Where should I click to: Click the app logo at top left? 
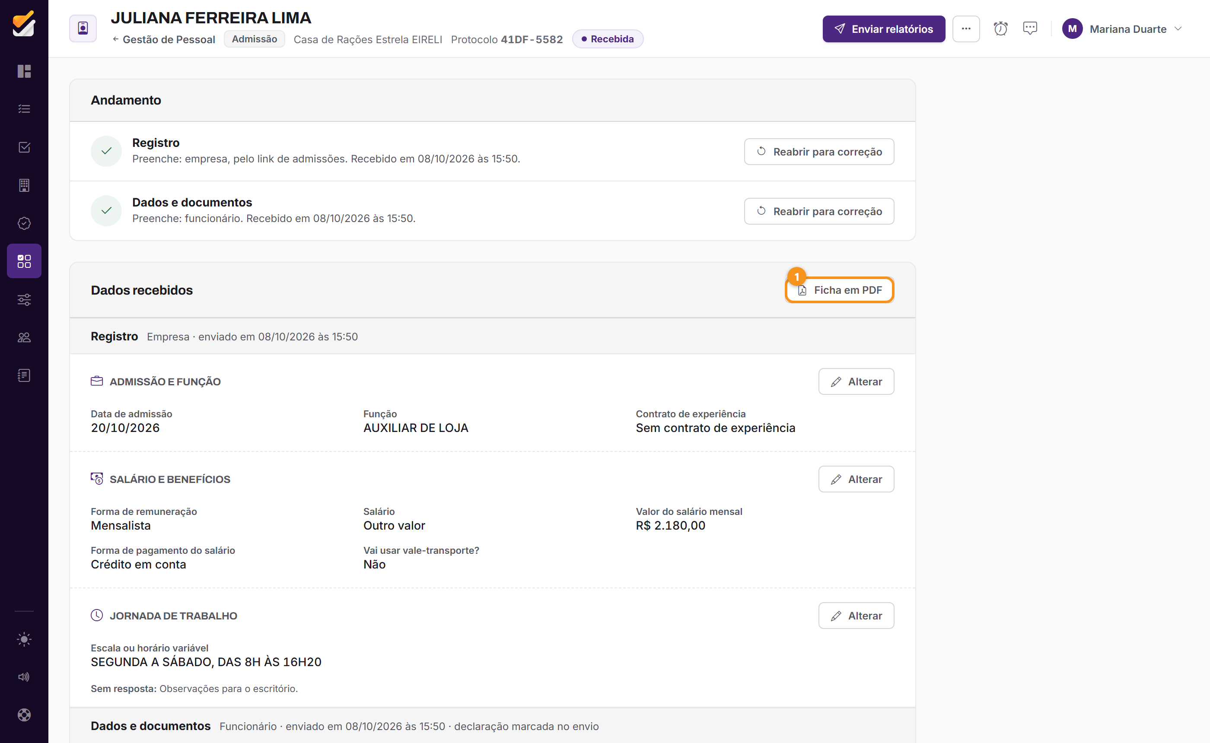click(24, 24)
